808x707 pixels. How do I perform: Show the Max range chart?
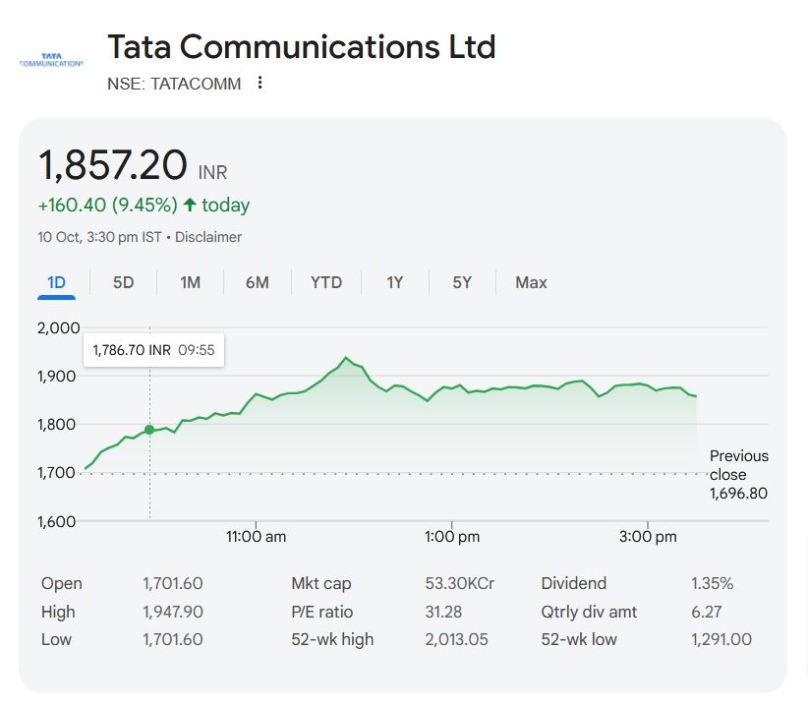pos(531,282)
